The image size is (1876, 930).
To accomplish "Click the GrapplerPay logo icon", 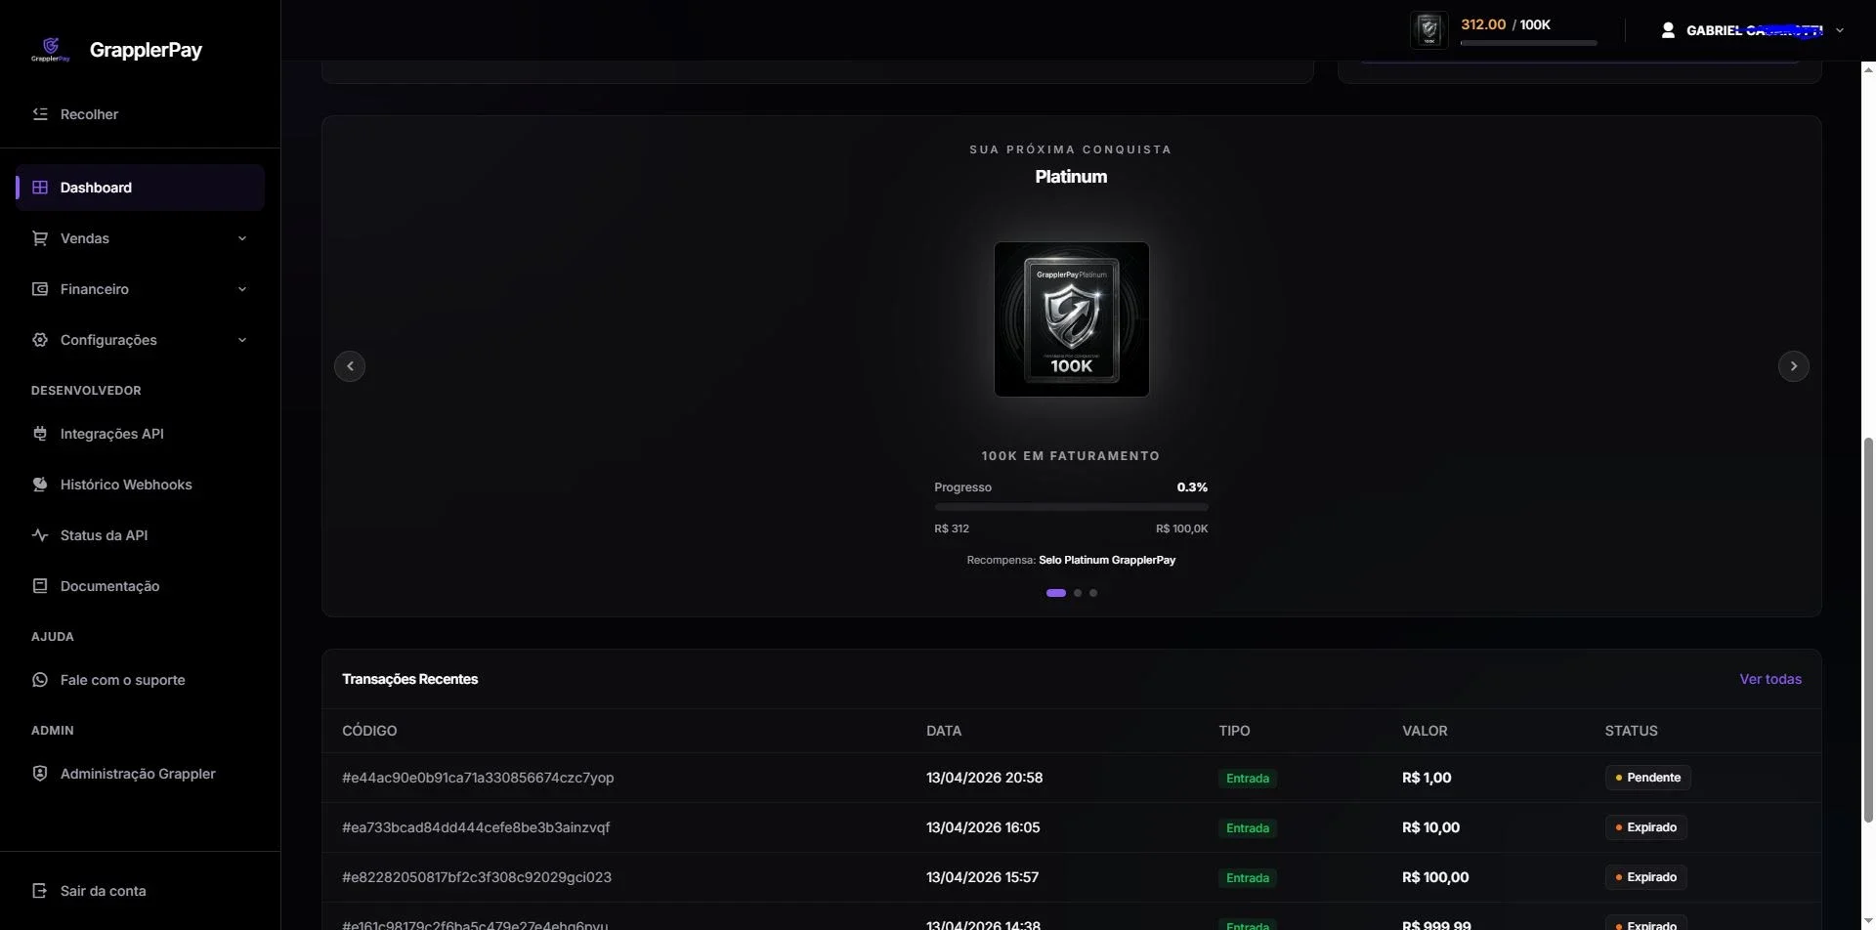I will point(50,49).
